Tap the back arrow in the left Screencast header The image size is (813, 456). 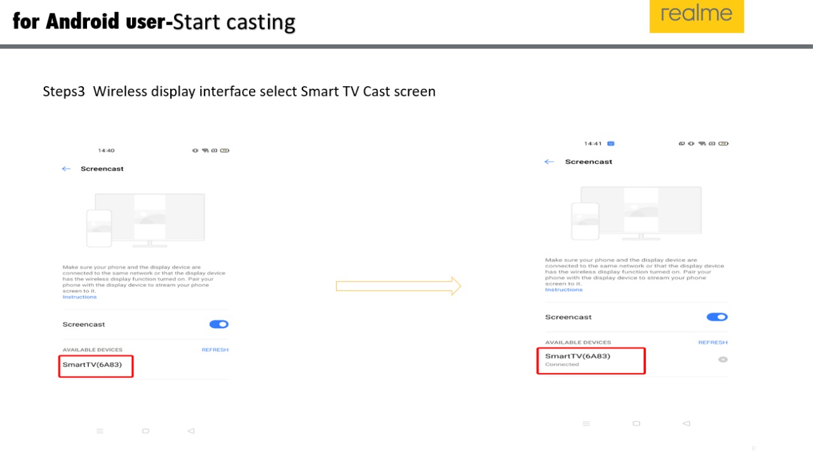[x=66, y=169]
